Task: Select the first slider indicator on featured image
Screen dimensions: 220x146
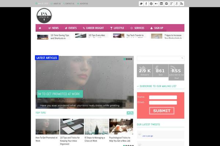Action: tap(124, 59)
